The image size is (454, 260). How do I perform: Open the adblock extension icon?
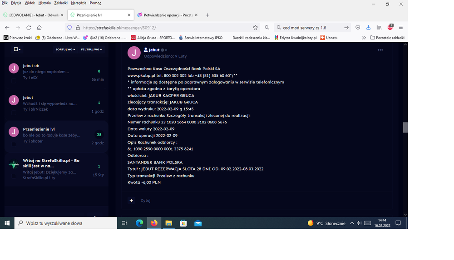pos(390,27)
